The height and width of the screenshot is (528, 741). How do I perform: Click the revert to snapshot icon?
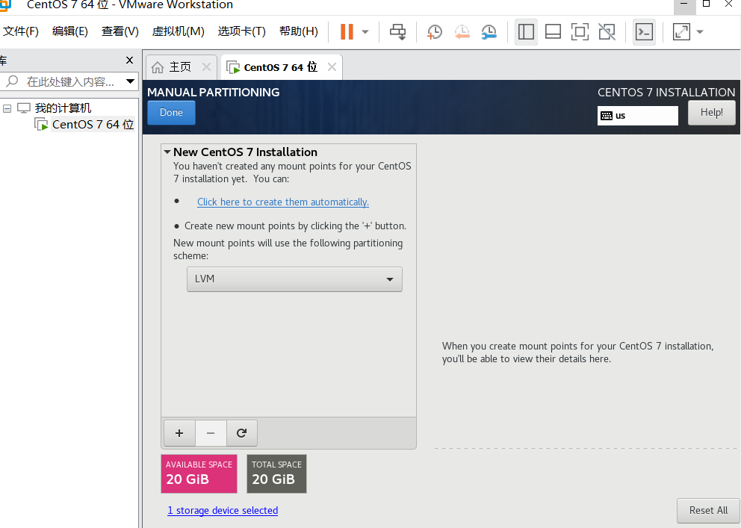[462, 31]
